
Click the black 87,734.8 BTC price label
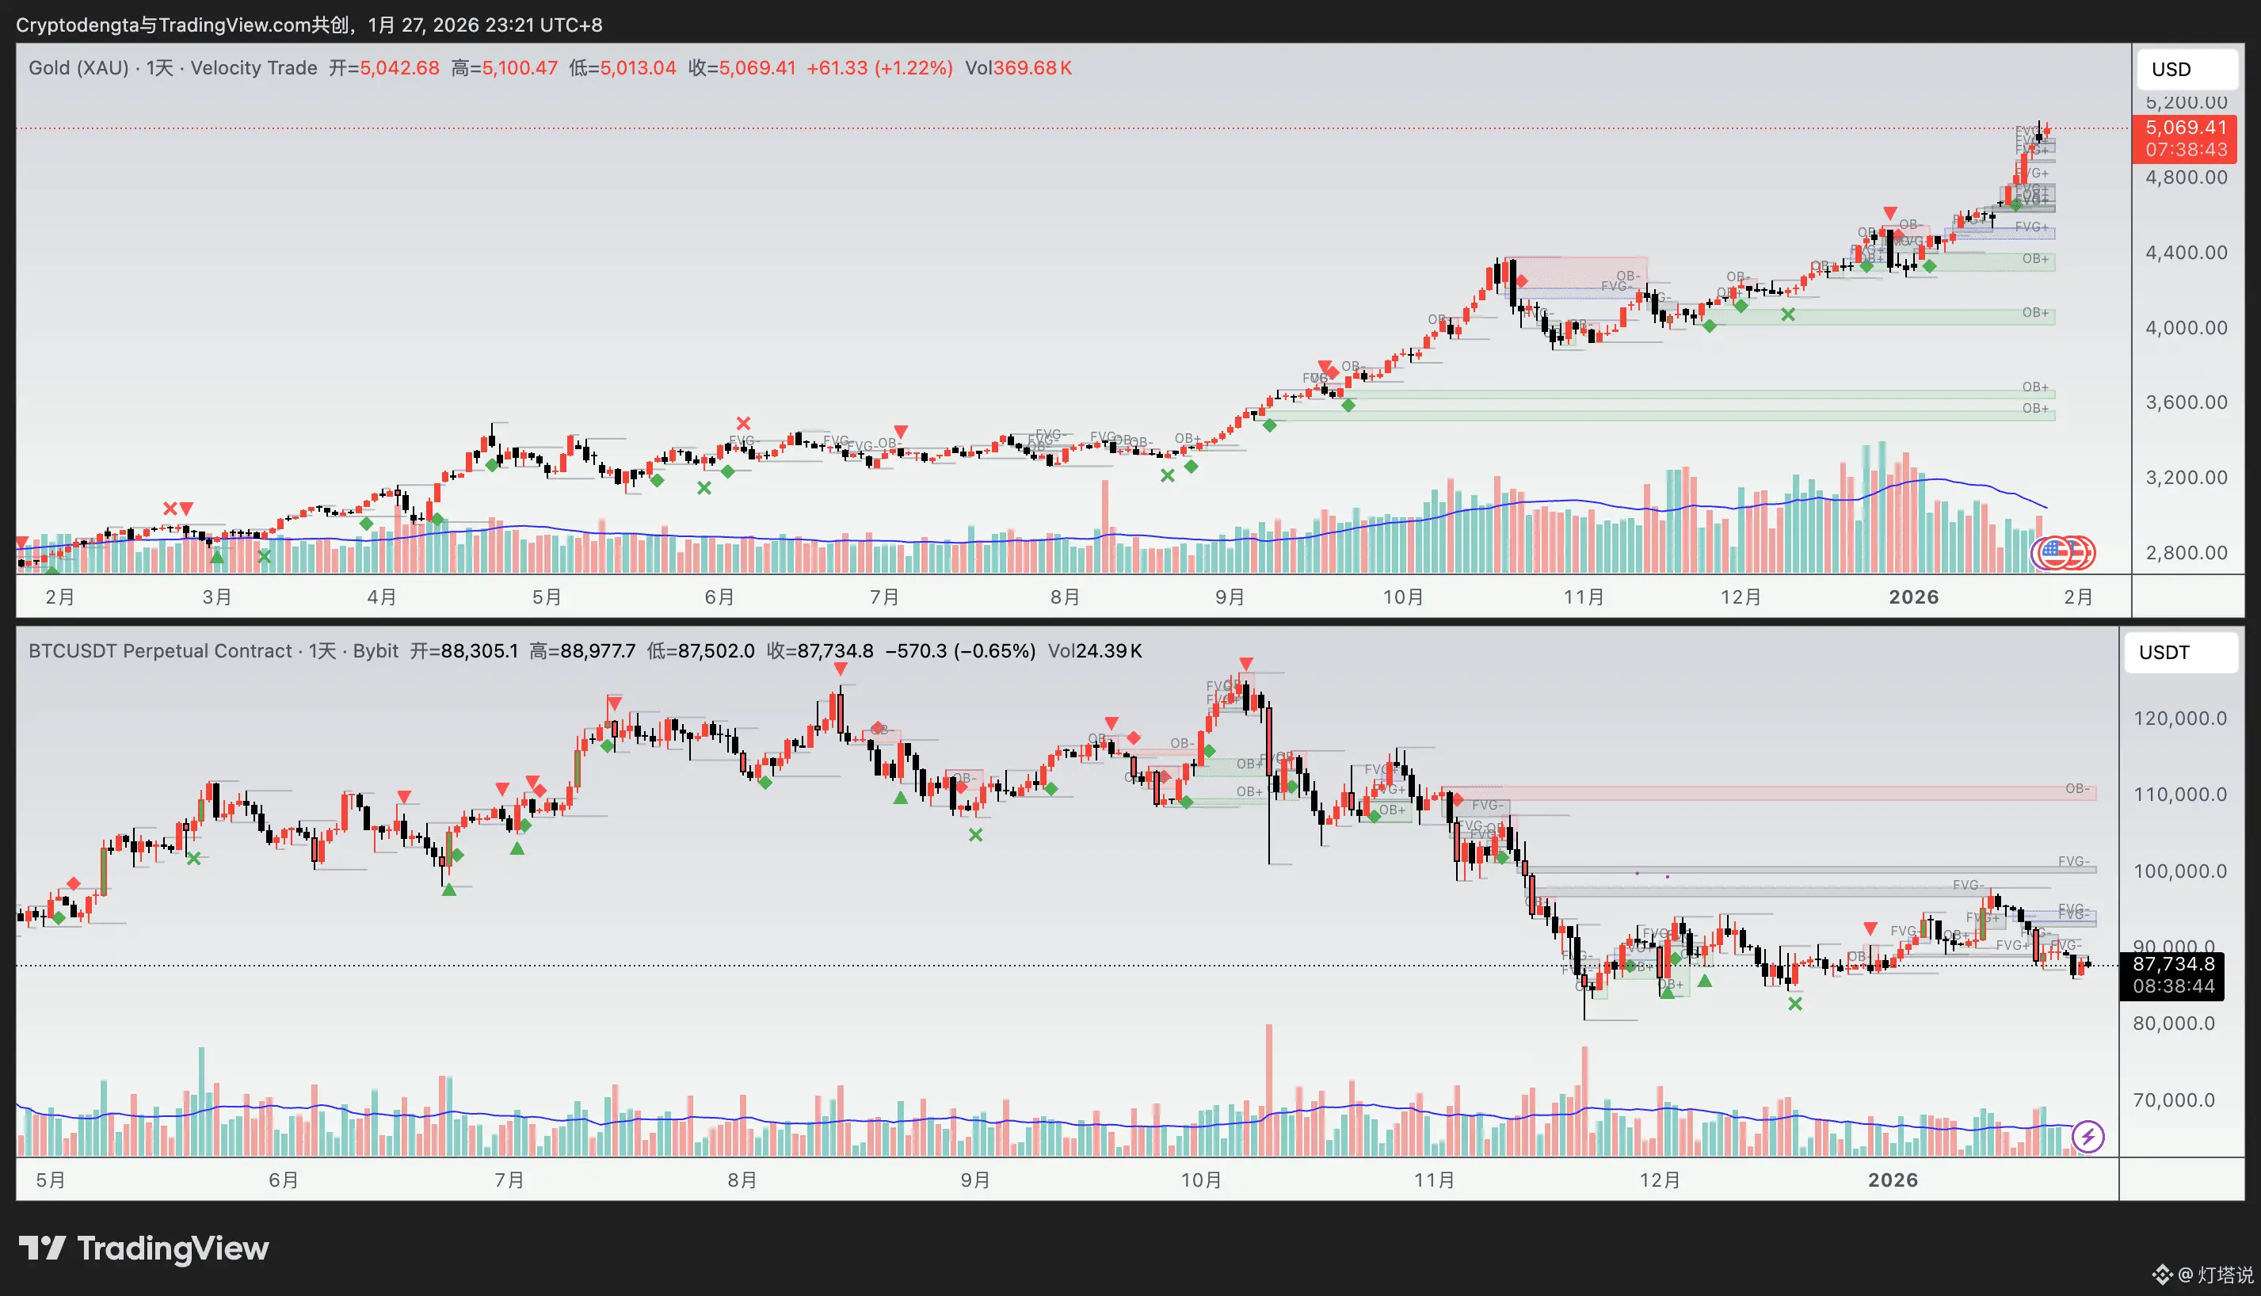(2173, 964)
